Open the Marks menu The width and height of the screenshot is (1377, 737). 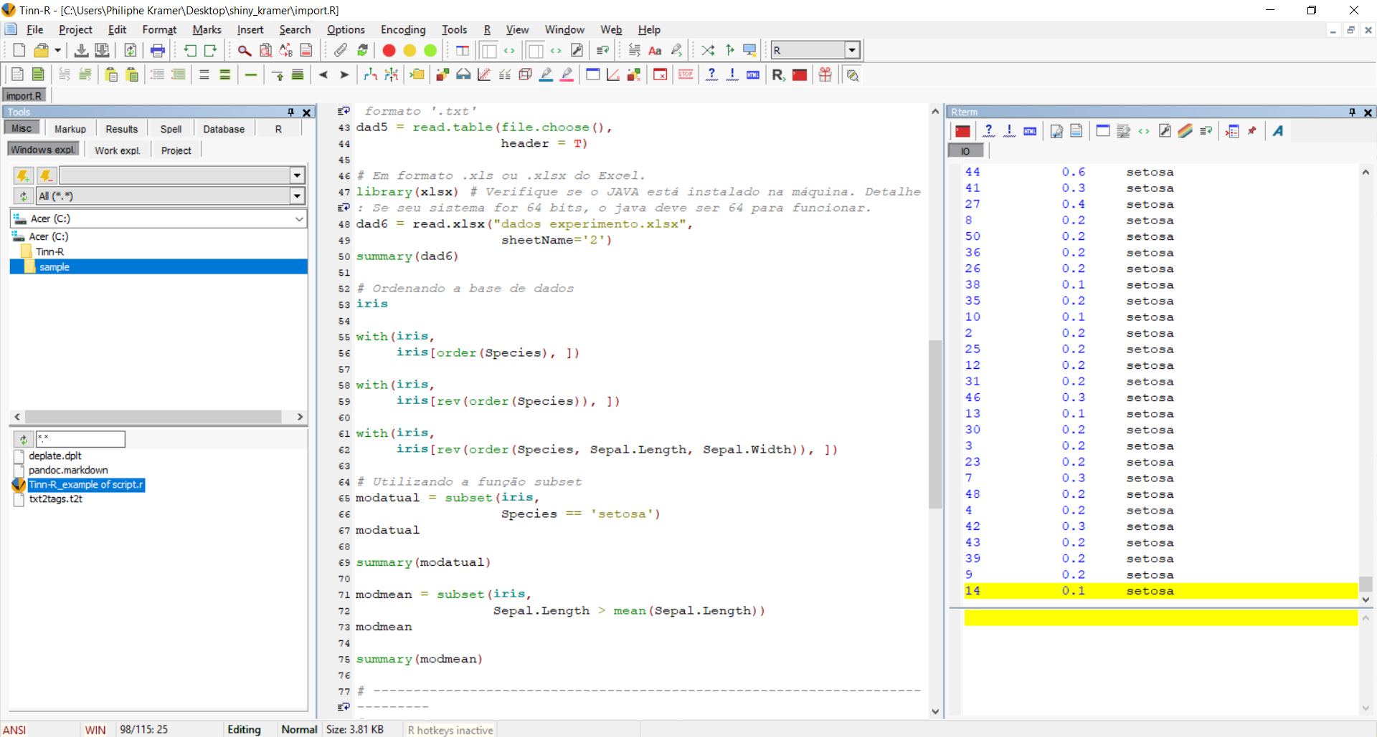[207, 29]
